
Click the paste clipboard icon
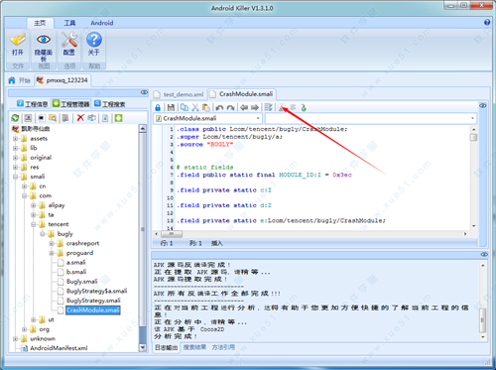(x=206, y=107)
